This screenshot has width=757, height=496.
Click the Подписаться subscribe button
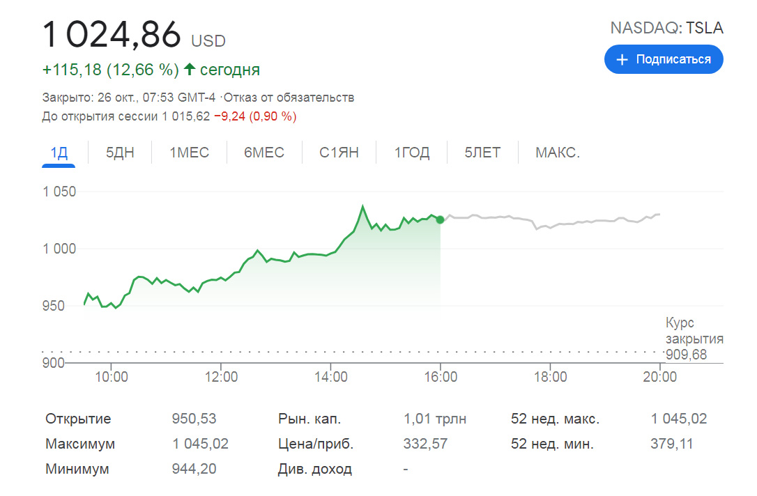pos(663,59)
